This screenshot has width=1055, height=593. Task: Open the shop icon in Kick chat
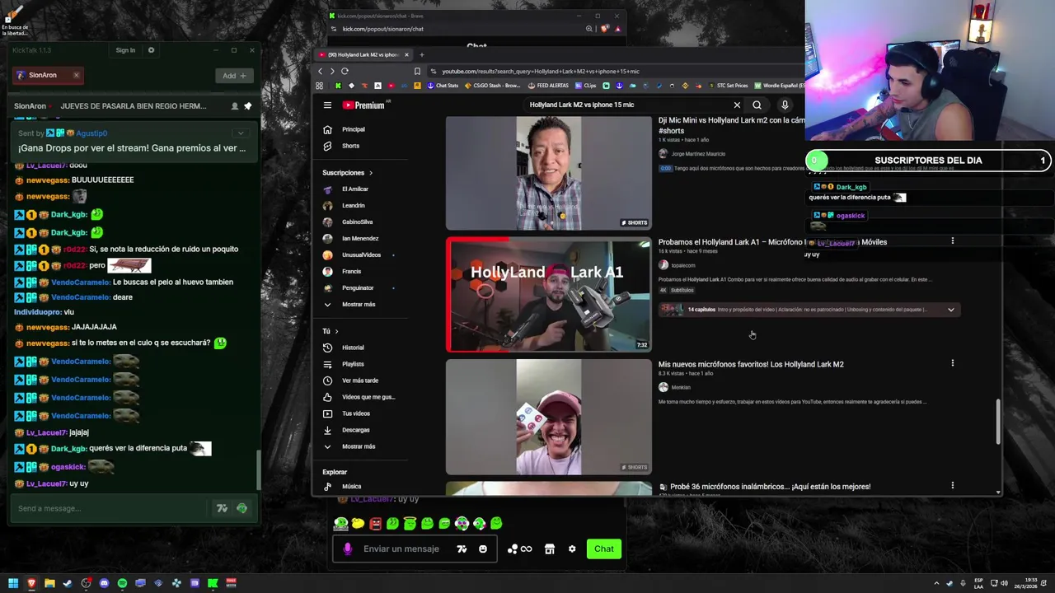pyautogui.click(x=550, y=549)
